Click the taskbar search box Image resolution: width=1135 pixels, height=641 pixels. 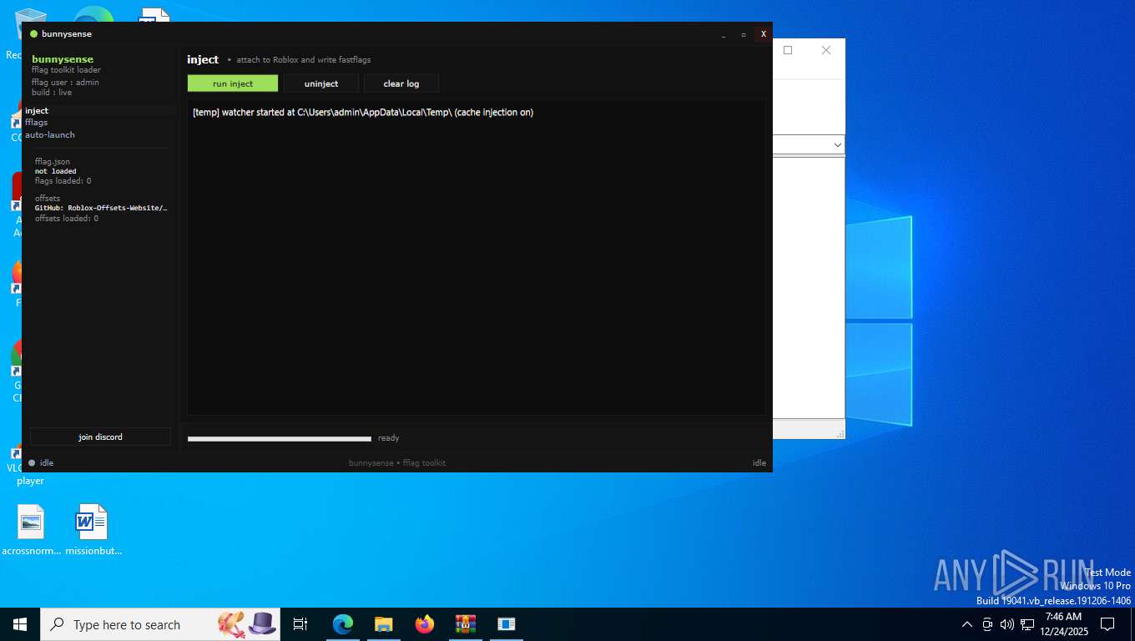(160, 624)
